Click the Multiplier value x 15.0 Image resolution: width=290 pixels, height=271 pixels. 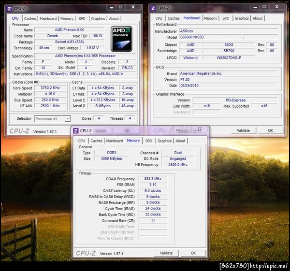click(50, 94)
